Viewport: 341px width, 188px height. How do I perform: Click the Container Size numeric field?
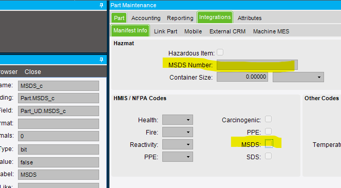tap(242, 77)
